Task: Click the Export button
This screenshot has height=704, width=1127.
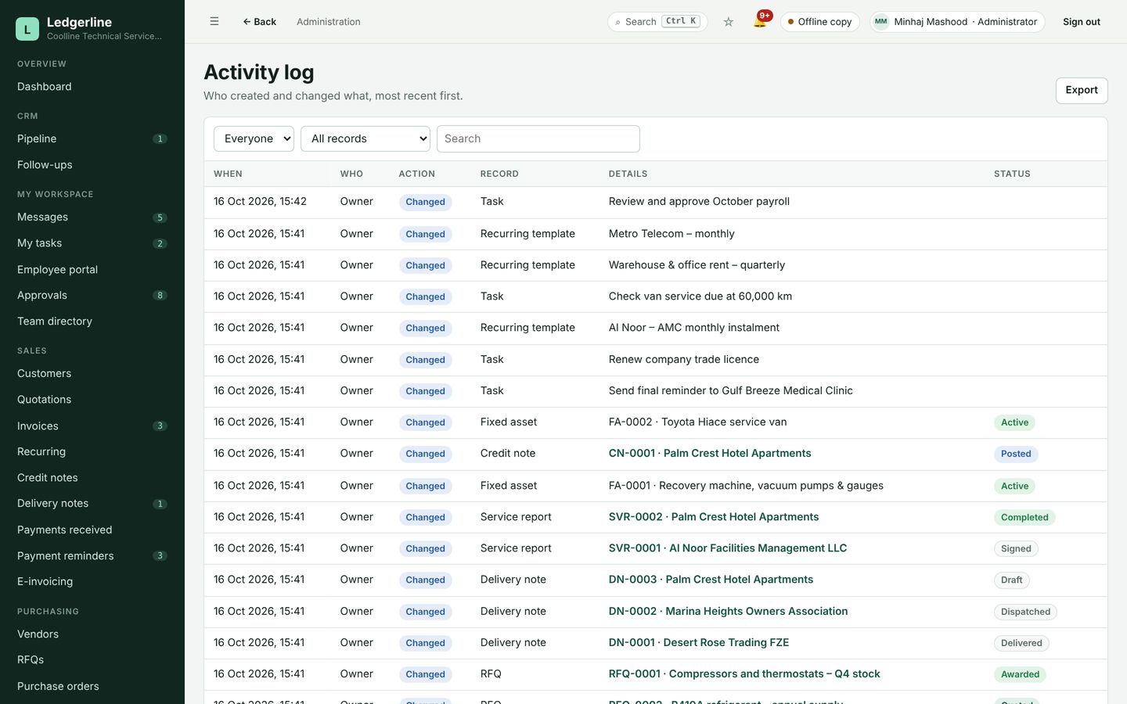Action: point(1082,90)
